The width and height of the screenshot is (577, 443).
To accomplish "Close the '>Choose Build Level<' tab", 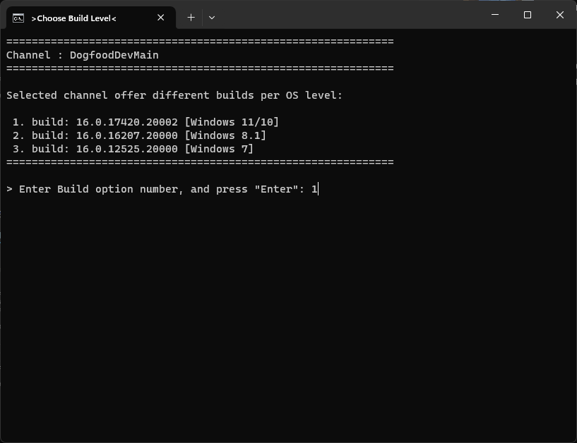I will (160, 18).
